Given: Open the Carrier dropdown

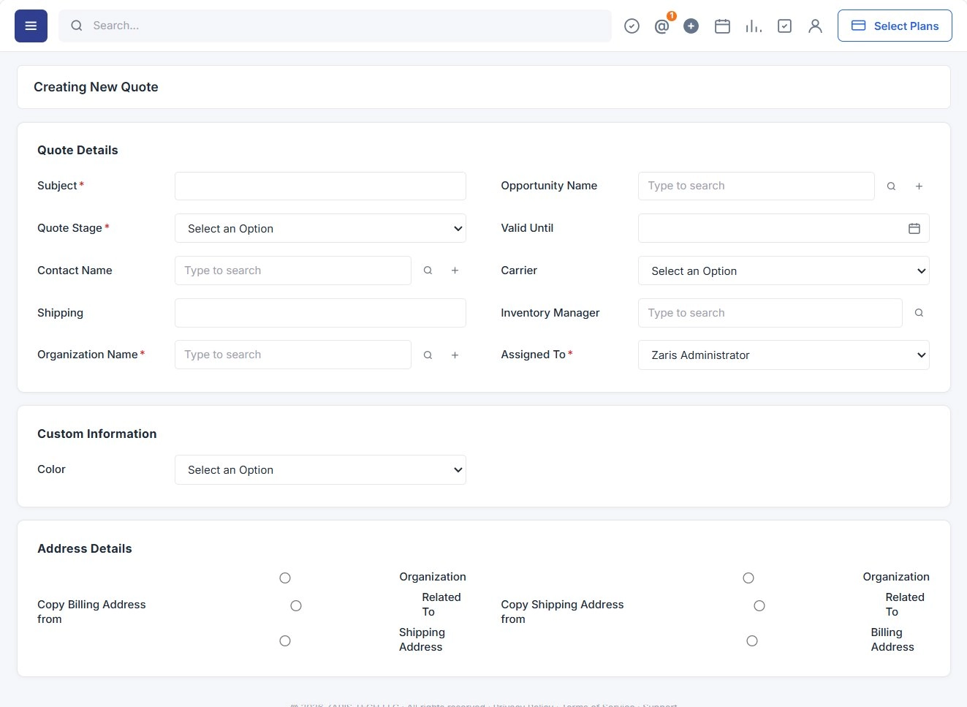Looking at the screenshot, I should [x=784, y=271].
